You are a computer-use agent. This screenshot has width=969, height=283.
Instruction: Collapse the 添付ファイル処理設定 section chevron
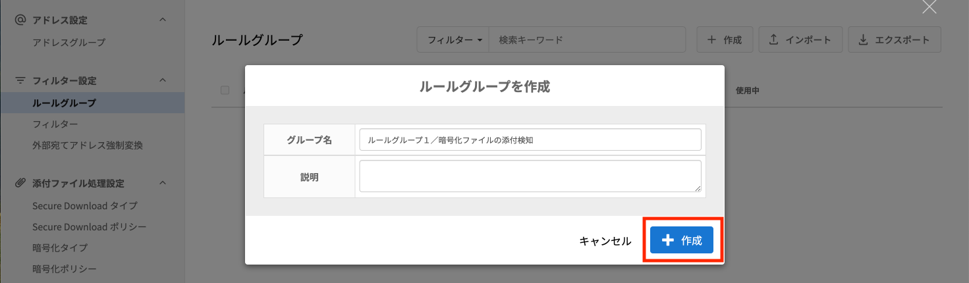[x=163, y=183]
